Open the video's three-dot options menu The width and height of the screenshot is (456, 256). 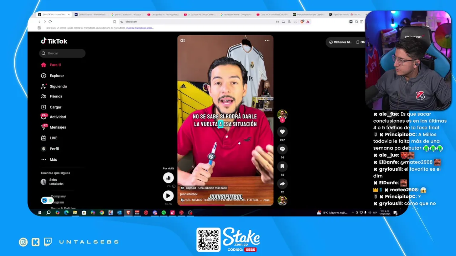267,41
